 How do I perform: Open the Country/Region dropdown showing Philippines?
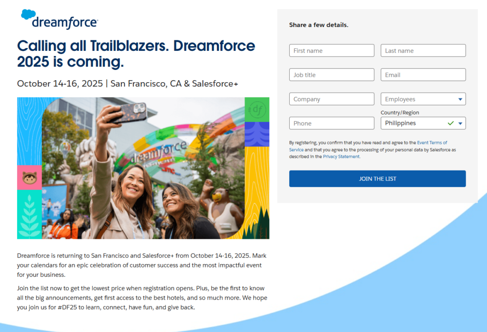423,123
